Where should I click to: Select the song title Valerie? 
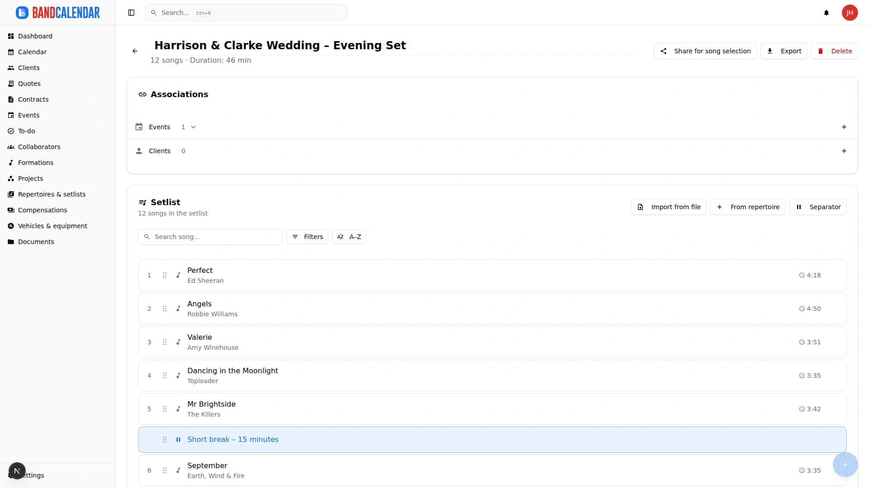pyautogui.click(x=200, y=338)
